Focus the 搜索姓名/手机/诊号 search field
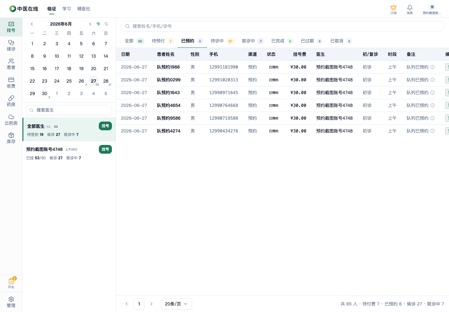This screenshot has width=449, height=312. (282, 26)
